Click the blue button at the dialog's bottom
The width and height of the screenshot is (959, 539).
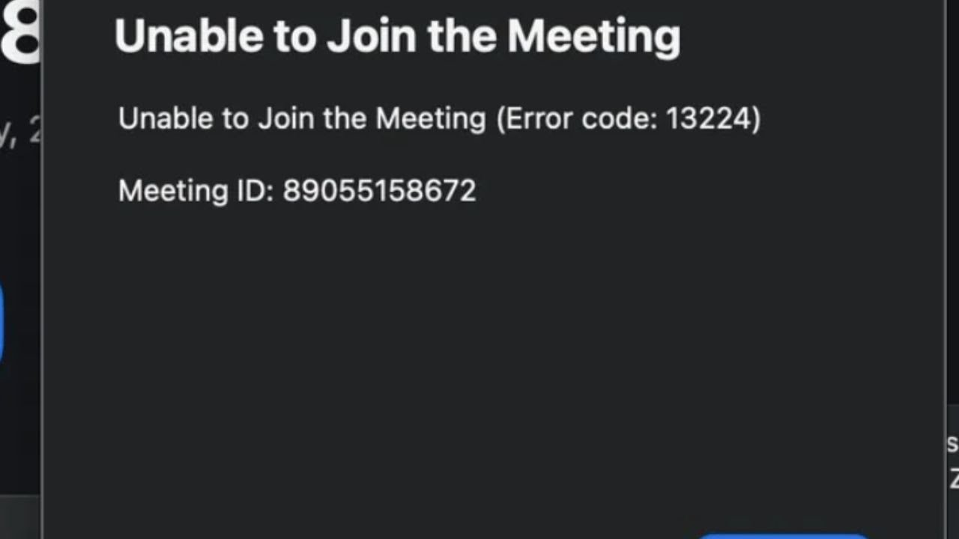pyautogui.click(x=783, y=535)
